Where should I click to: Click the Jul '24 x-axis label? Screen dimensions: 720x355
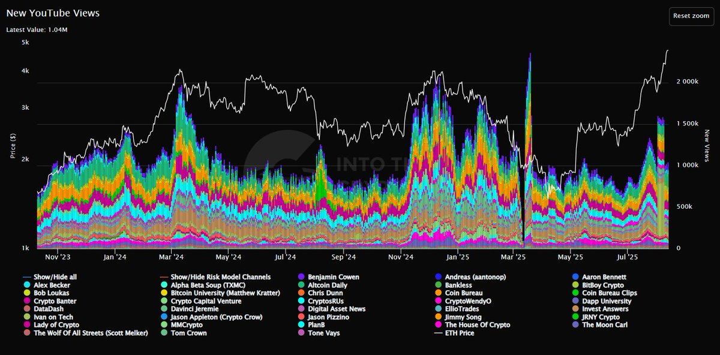point(286,257)
